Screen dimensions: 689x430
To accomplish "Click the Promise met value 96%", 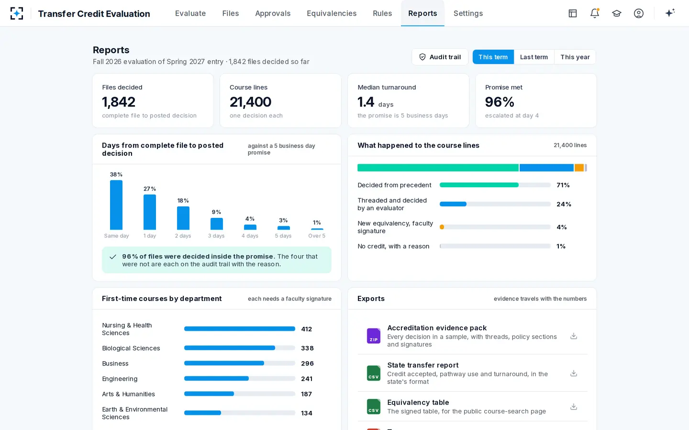I will pos(500,102).
